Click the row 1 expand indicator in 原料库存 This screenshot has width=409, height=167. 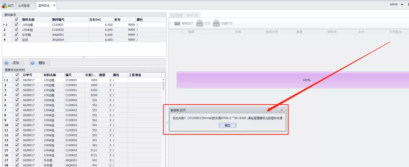(5, 25)
